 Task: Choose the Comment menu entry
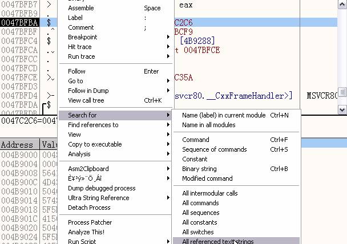click(115, 27)
